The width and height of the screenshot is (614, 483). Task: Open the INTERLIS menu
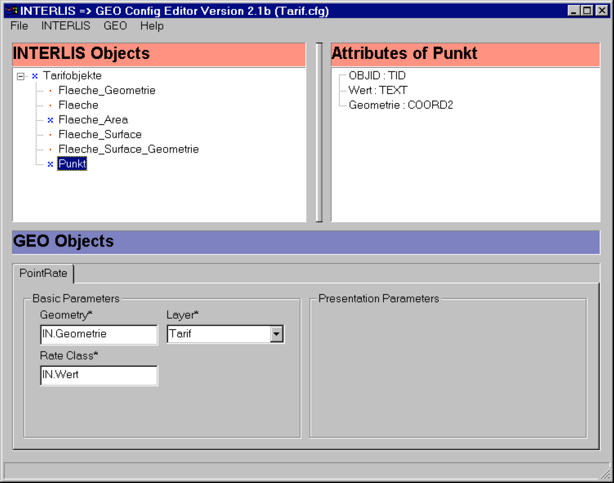[x=66, y=26]
